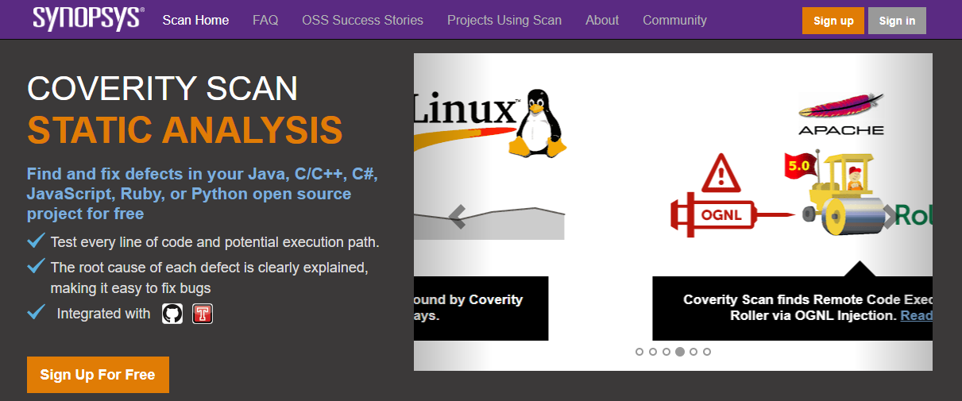
Task: Click the Linux penguin image
Action: [538, 121]
